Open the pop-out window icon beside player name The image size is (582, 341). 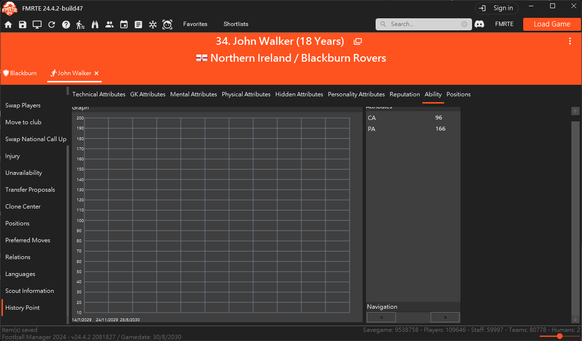358,42
